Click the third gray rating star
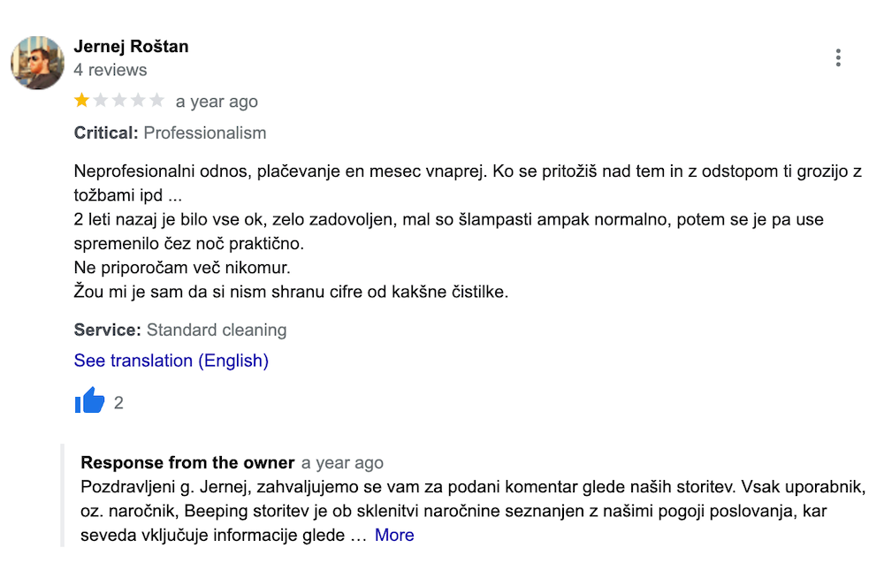 pos(119,101)
